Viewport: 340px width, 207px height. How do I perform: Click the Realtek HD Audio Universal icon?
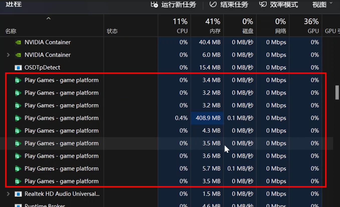18,194
